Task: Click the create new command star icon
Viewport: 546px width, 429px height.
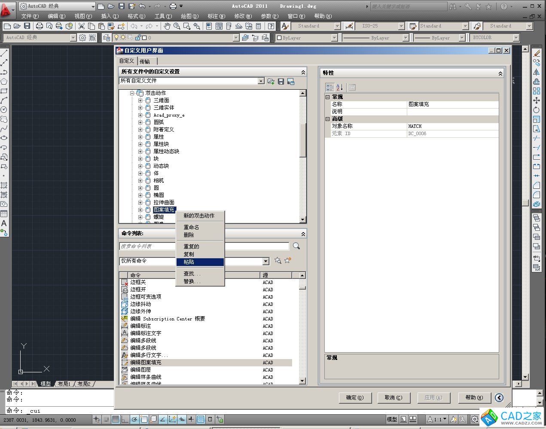Action: pyautogui.click(x=288, y=260)
